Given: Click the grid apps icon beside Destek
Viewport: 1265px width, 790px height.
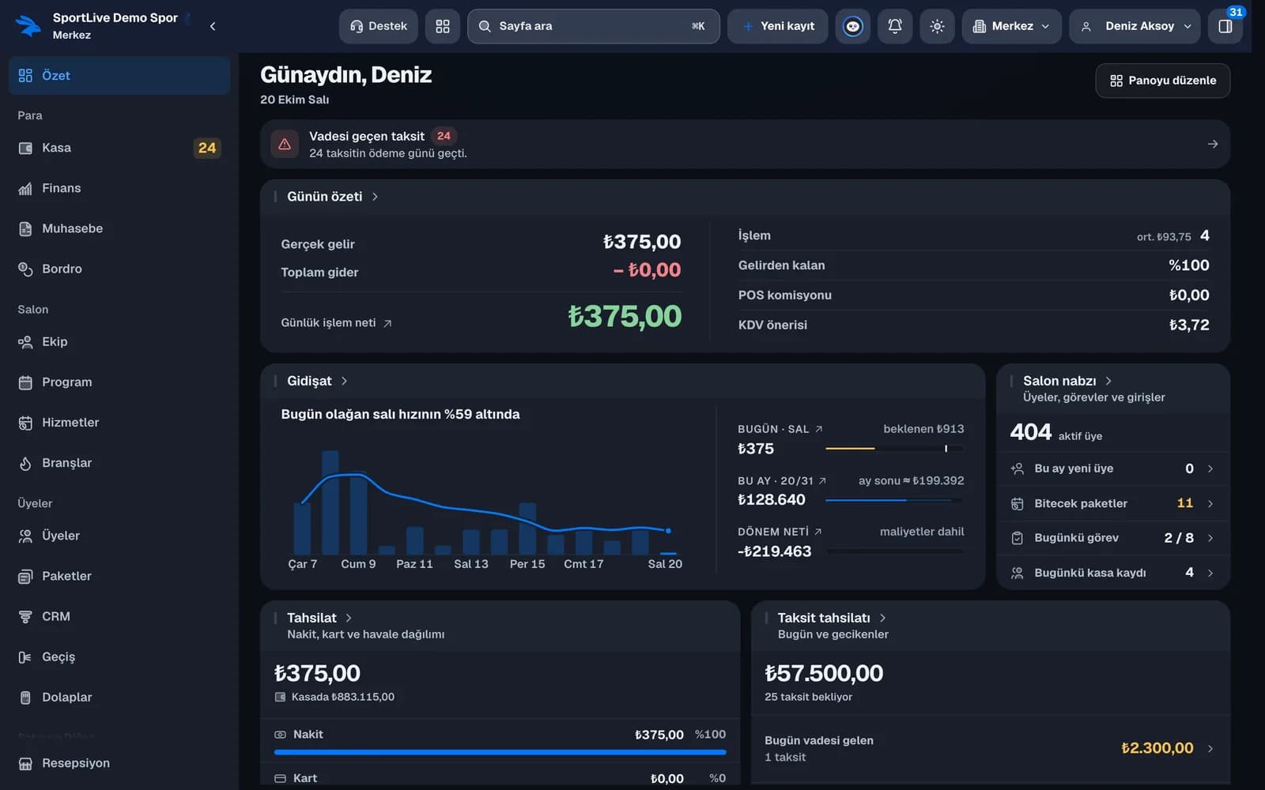Looking at the screenshot, I should pos(443,26).
